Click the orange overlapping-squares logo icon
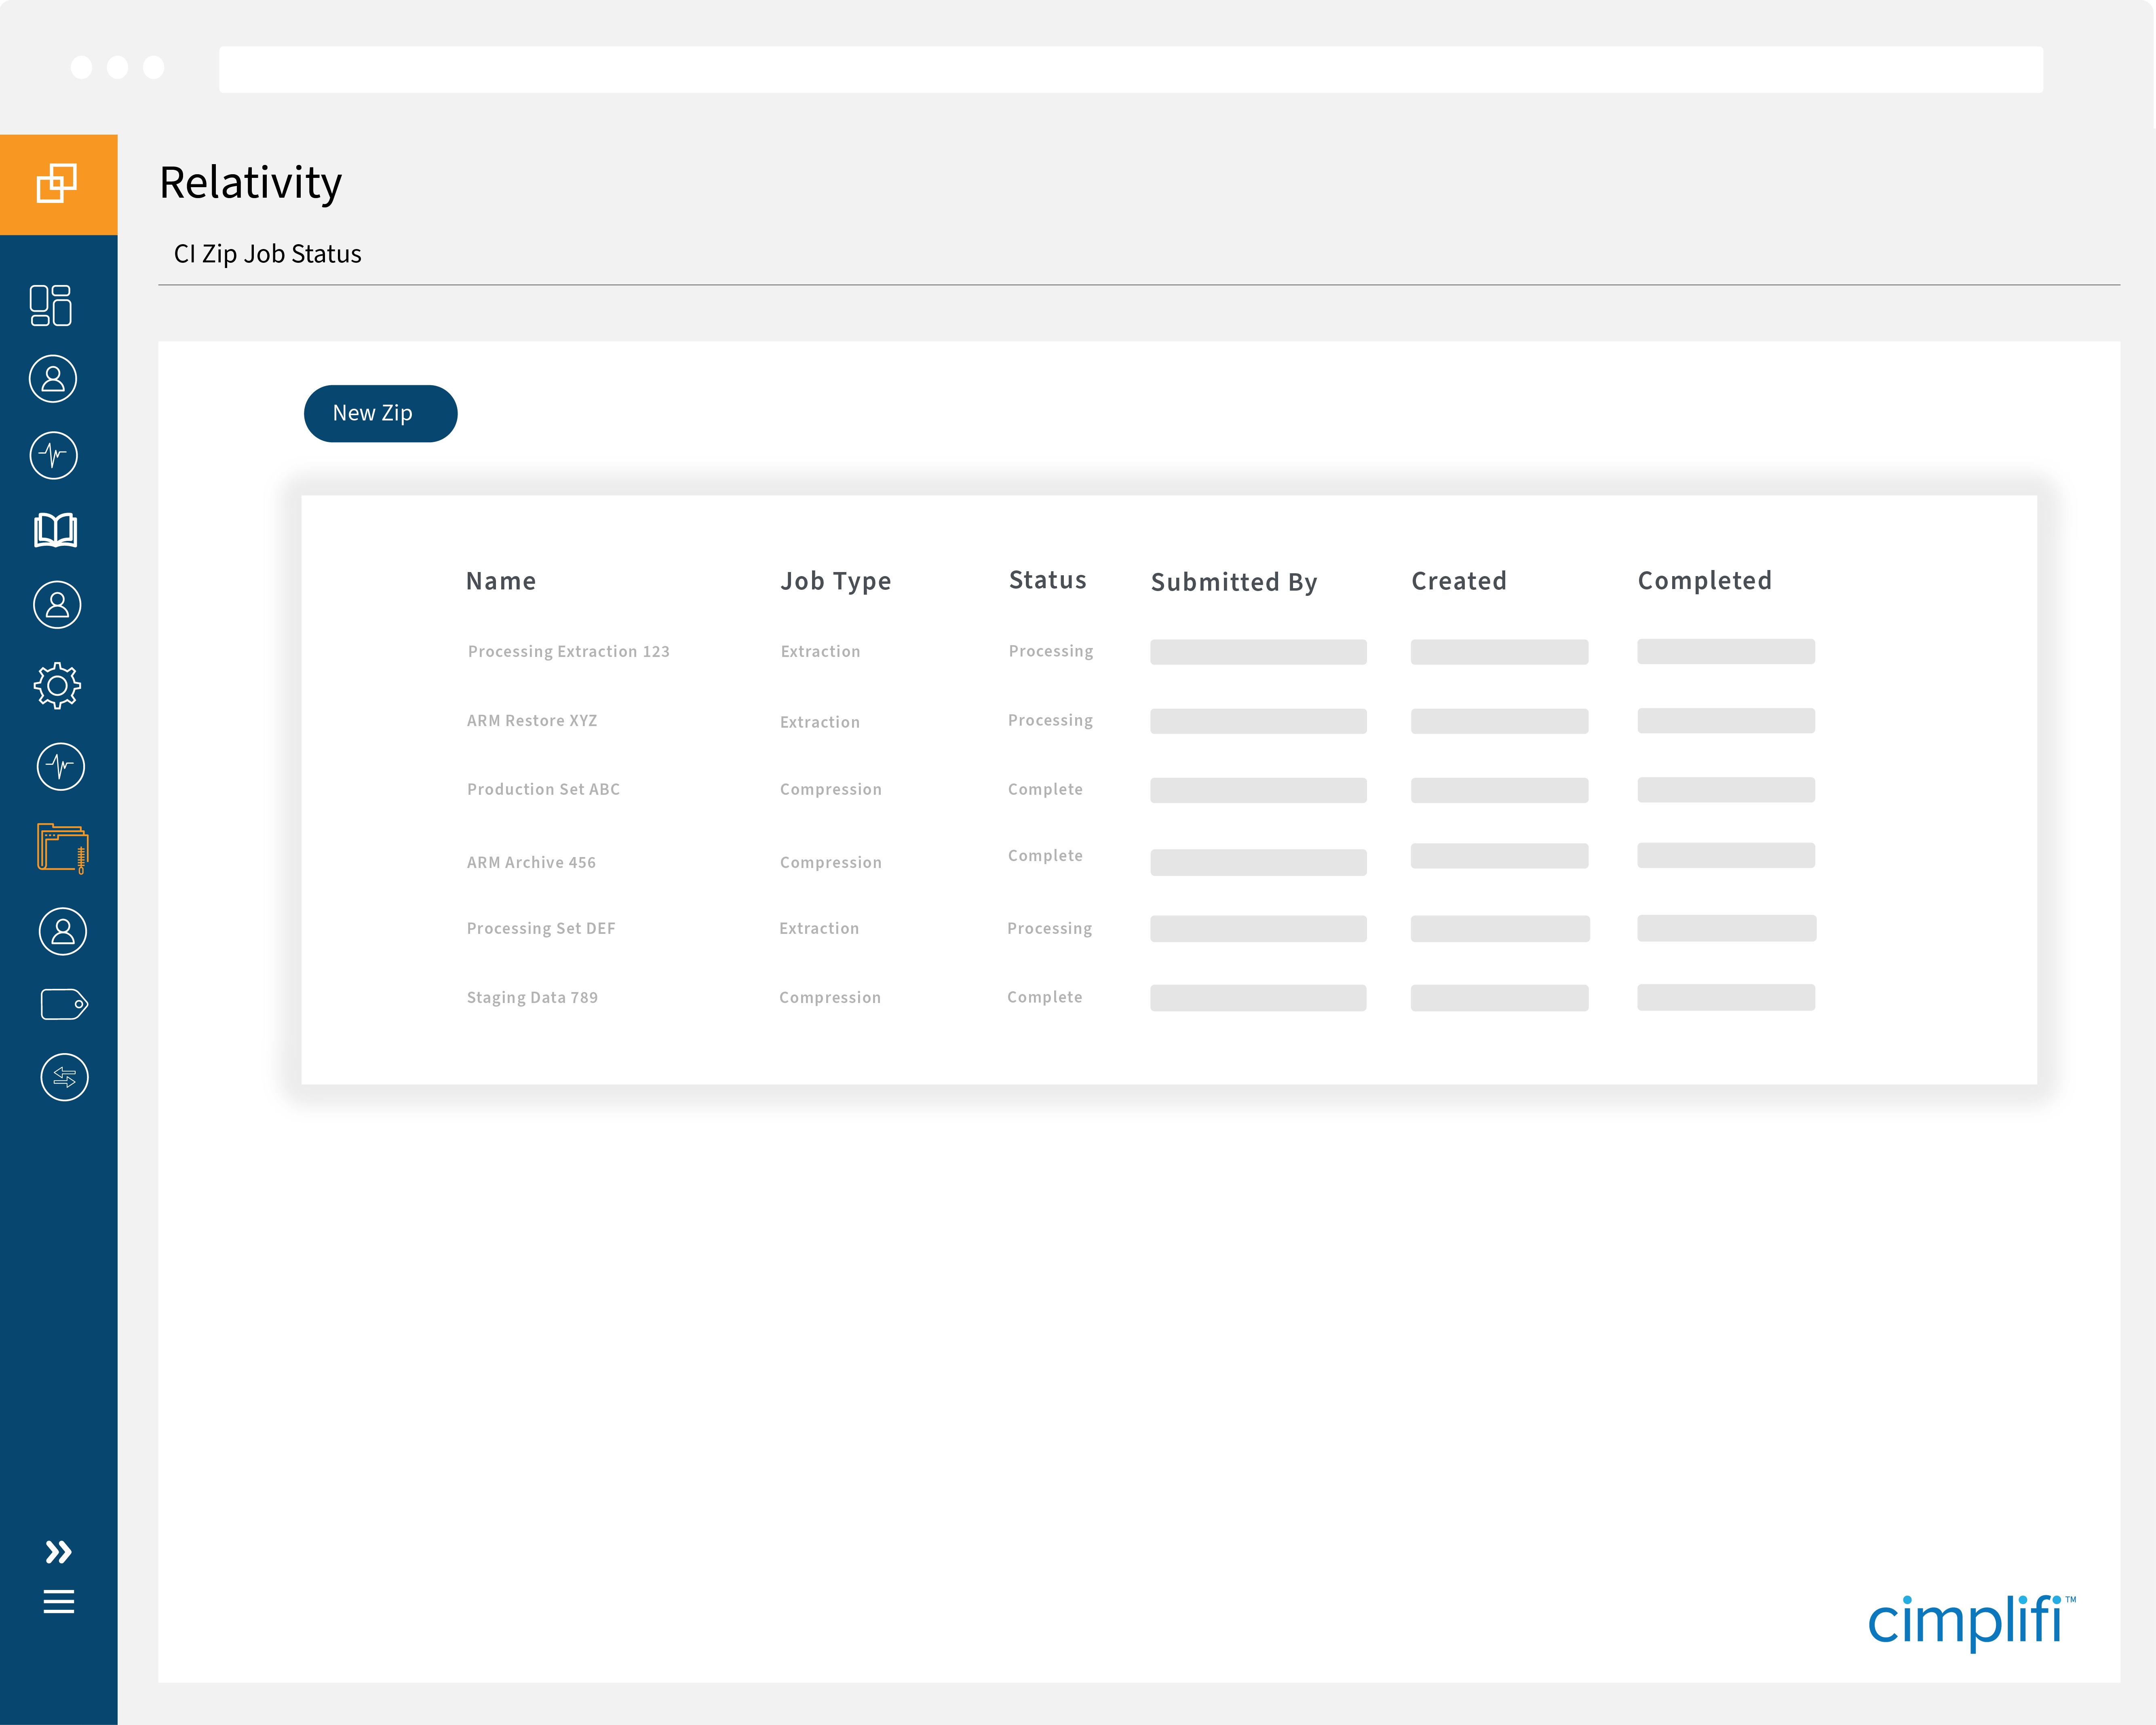 tap(57, 183)
